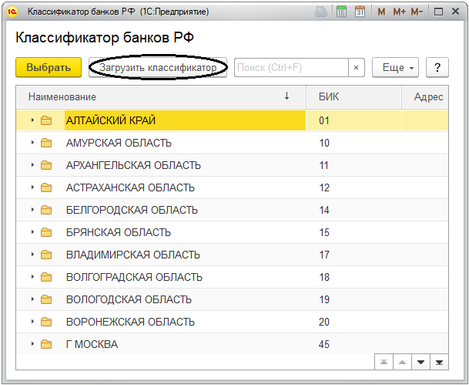Click folder icon of ВОЛГОГРАДСКАЯ ОБЛАСТЬ
Image resolution: width=469 pixels, height=385 pixels.
click(46, 277)
